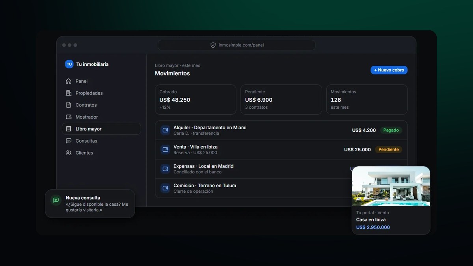Click the Libro mayor ledger icon
Image resolution: width=473 pixels, height=266 pixels.
tap(69, 129)
